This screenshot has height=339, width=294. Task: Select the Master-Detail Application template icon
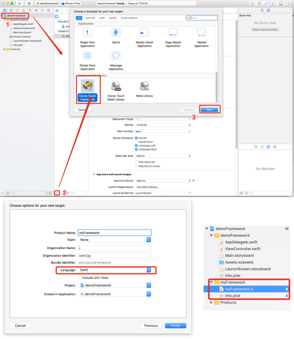145,33
